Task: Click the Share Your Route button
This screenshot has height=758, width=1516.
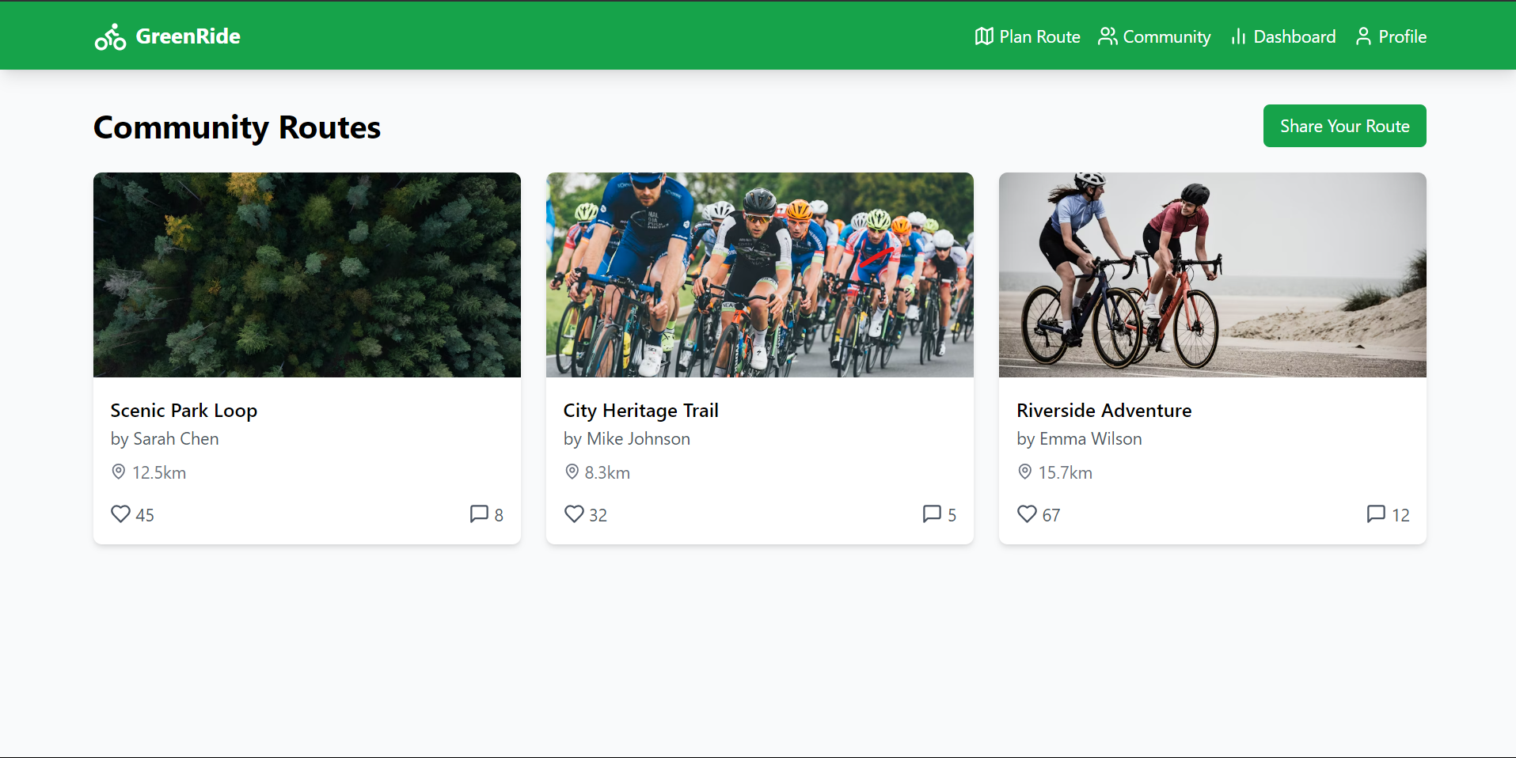Action: pyautogui.click(x=1344, y=126)
